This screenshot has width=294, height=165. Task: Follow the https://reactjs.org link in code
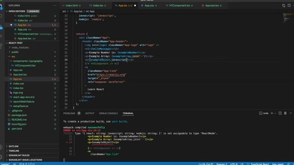point(111,74)
